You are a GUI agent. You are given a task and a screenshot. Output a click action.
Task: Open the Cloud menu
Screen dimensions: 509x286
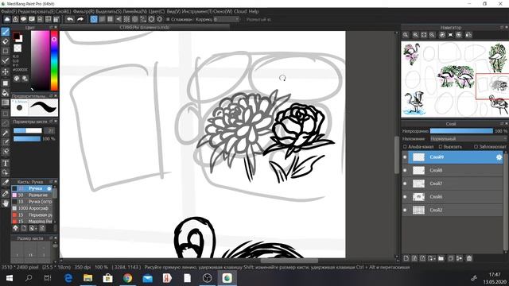(x=240, y=11)
